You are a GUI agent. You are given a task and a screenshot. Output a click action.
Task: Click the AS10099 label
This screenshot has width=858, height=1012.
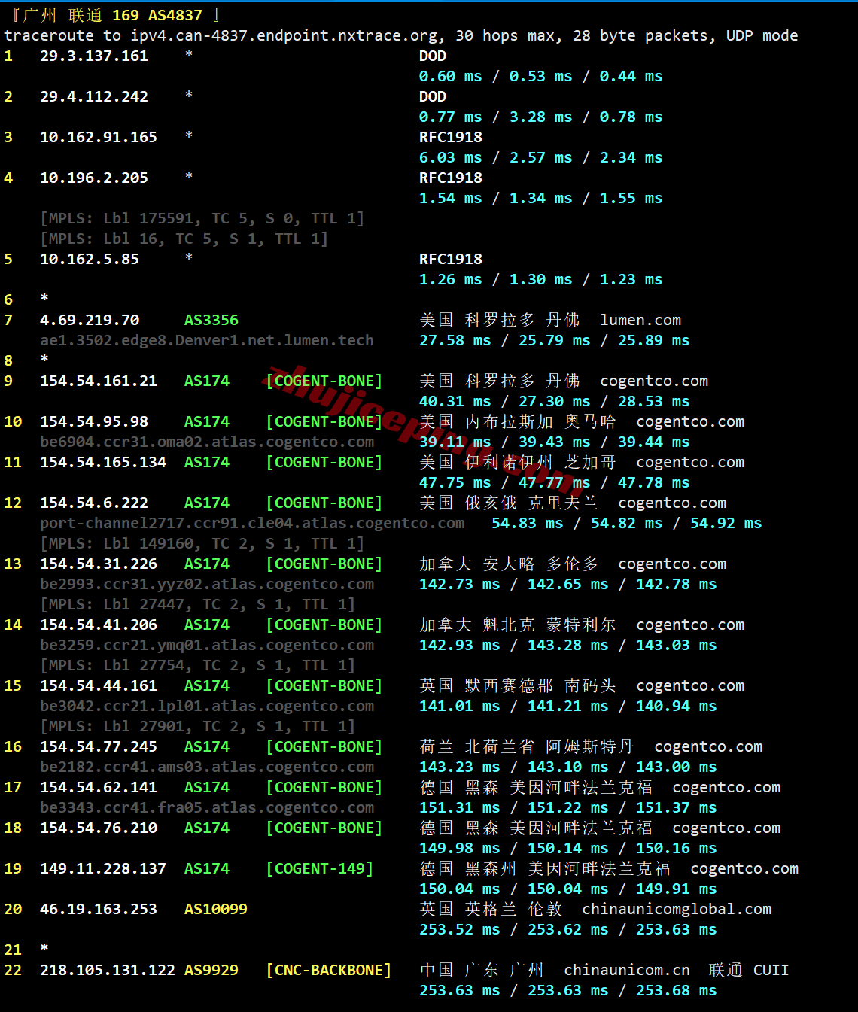coord(216,909)
